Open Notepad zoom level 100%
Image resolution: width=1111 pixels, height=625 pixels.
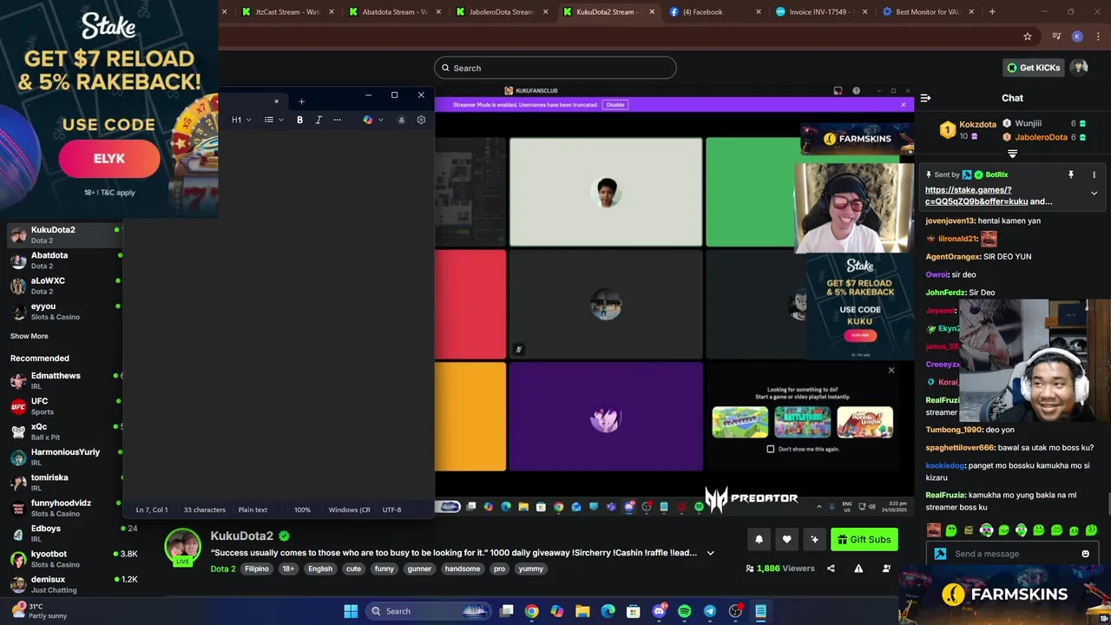302,510
